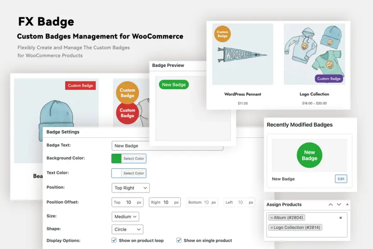Click the orange Custom Badge on WordPress Pennant
Image resolution: width=373 pixels, height=249 pixels.
[x=222, y=34]
